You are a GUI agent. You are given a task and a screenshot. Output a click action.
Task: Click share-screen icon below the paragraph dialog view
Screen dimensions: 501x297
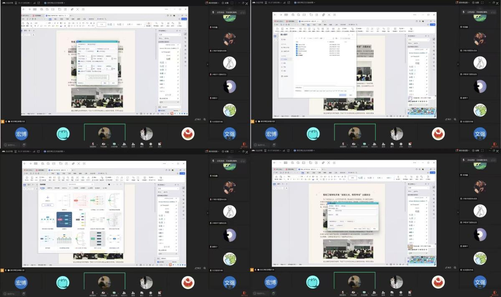pos(114,144)
